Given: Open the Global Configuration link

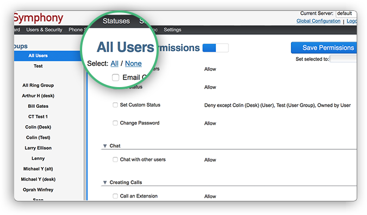Looking at the screenshot, I should click(x=318, y=21).
